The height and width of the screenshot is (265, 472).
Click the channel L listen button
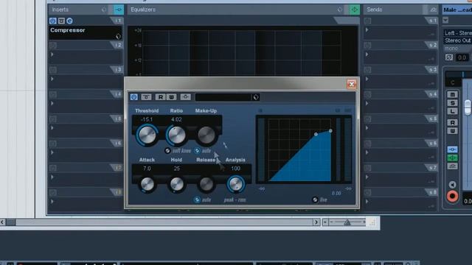(452, 111)
